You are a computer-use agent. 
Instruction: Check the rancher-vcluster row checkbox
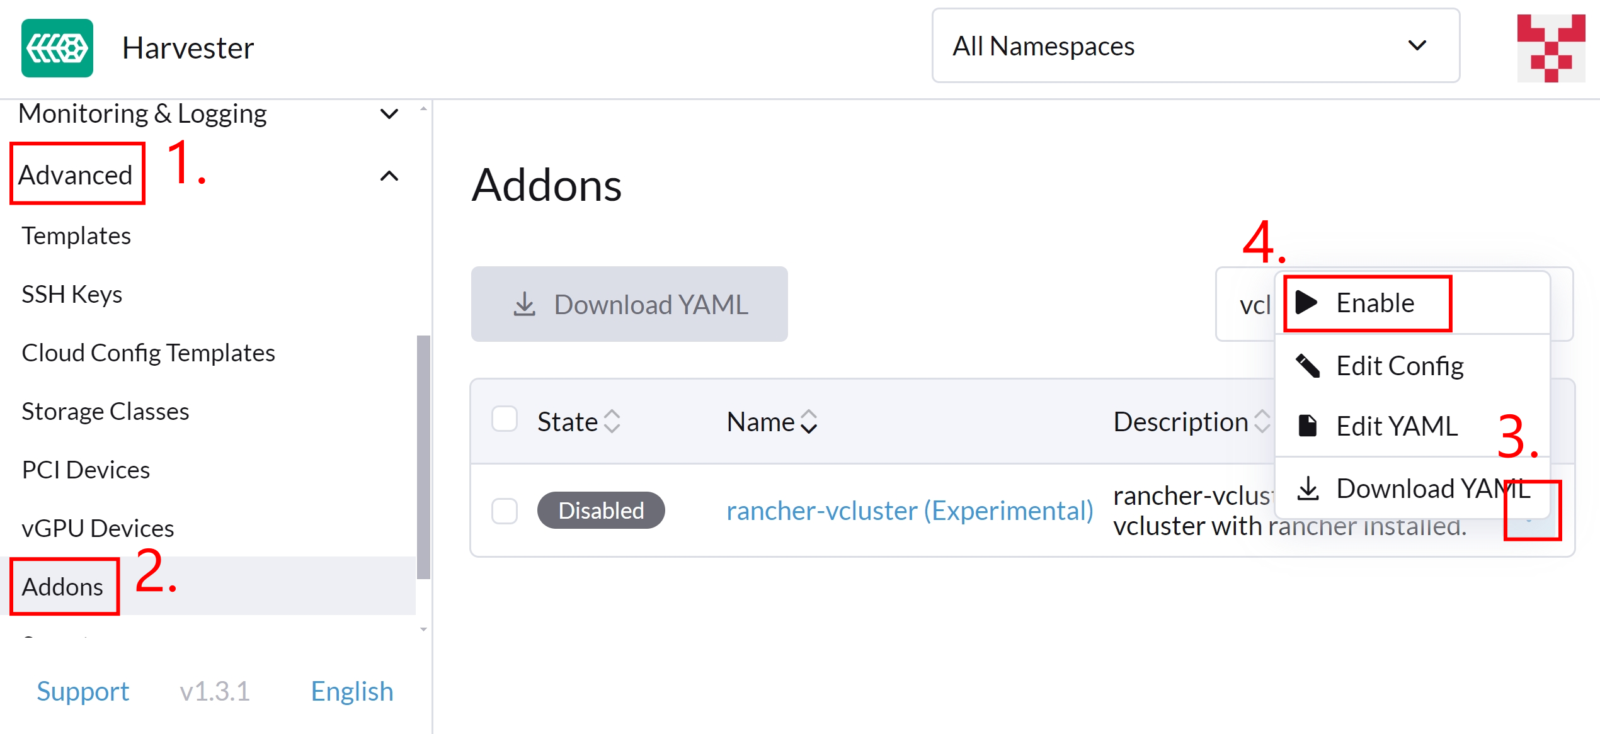pyautogui.click(x=505, y=511)
